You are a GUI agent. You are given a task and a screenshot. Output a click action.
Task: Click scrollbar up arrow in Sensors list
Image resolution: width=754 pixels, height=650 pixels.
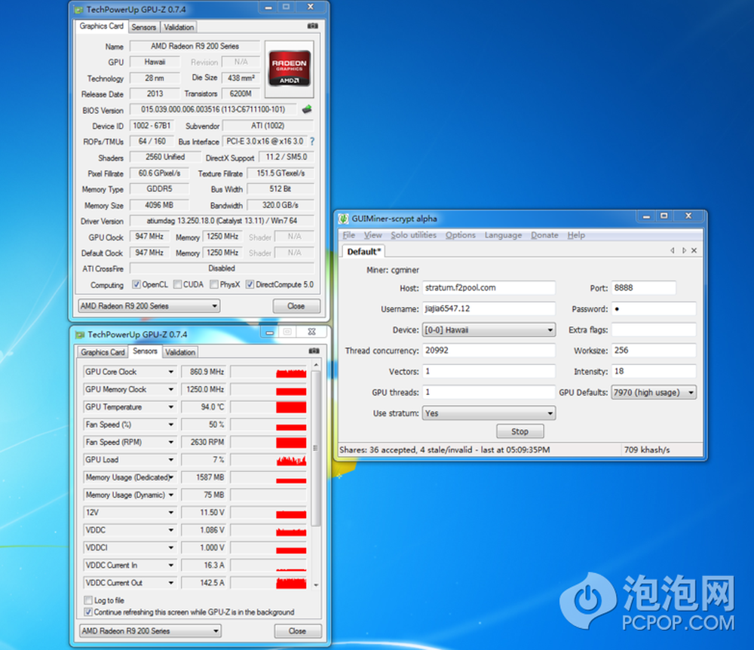(x=316, y=366)
